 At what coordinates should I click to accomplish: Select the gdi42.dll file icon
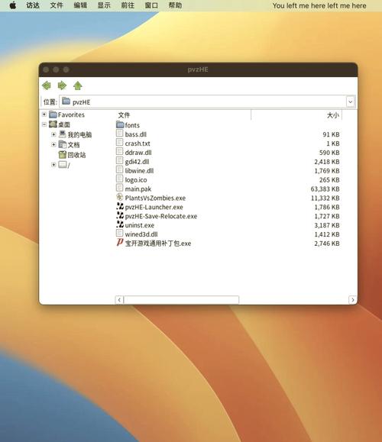(120, 161)
